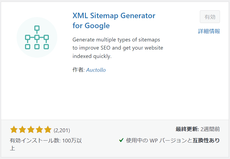Screen dimensions: 230x159
Task: Open the XML Sitemap Generator for Google title link
Action: (114, 21)
